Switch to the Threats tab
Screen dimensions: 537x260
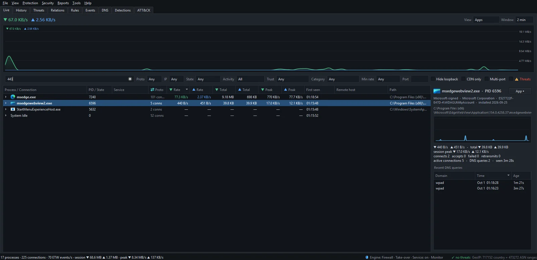tap(39, 10)
